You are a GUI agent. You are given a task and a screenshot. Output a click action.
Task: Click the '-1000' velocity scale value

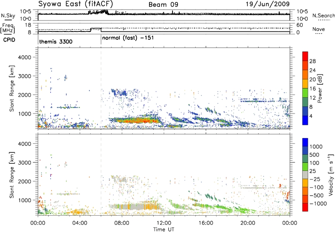318,204
